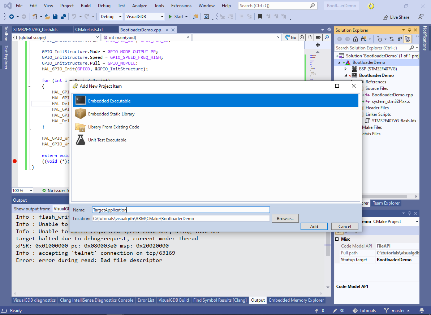Click Search Solution Explorer field

pos(376,48)
